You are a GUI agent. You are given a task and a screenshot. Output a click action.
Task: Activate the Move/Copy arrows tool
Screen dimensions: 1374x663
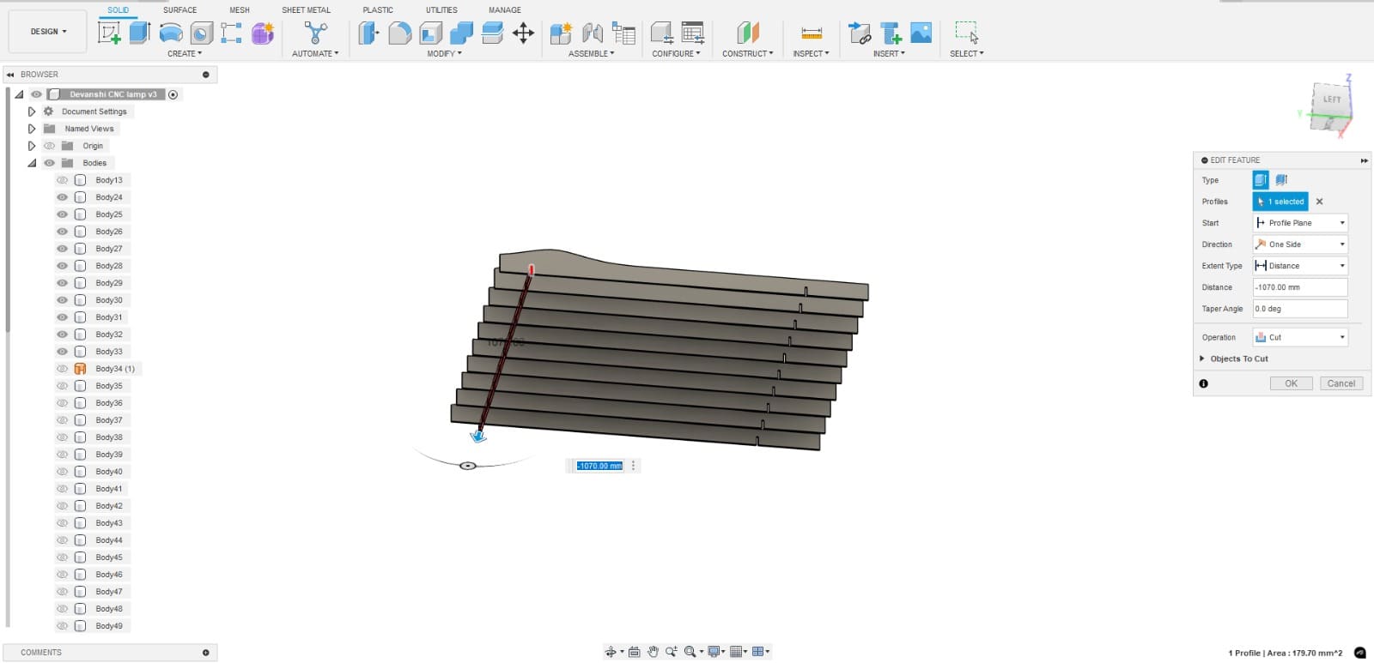[x=523, y=33]
